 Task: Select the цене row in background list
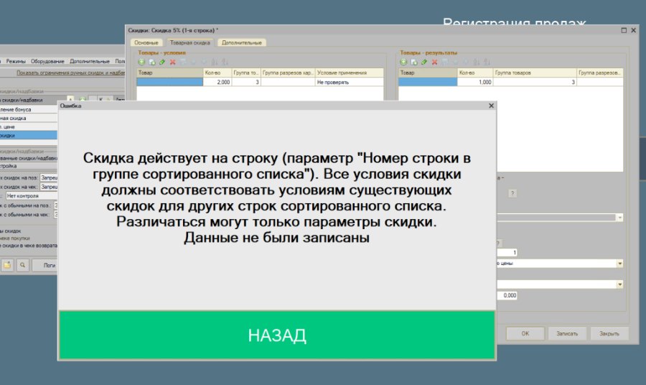(x=29, y=126)
